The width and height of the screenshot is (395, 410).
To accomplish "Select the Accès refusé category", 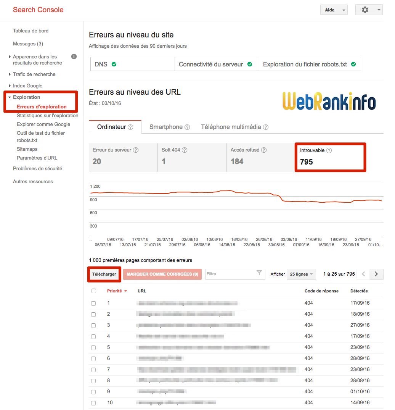I will pos(261,157).
